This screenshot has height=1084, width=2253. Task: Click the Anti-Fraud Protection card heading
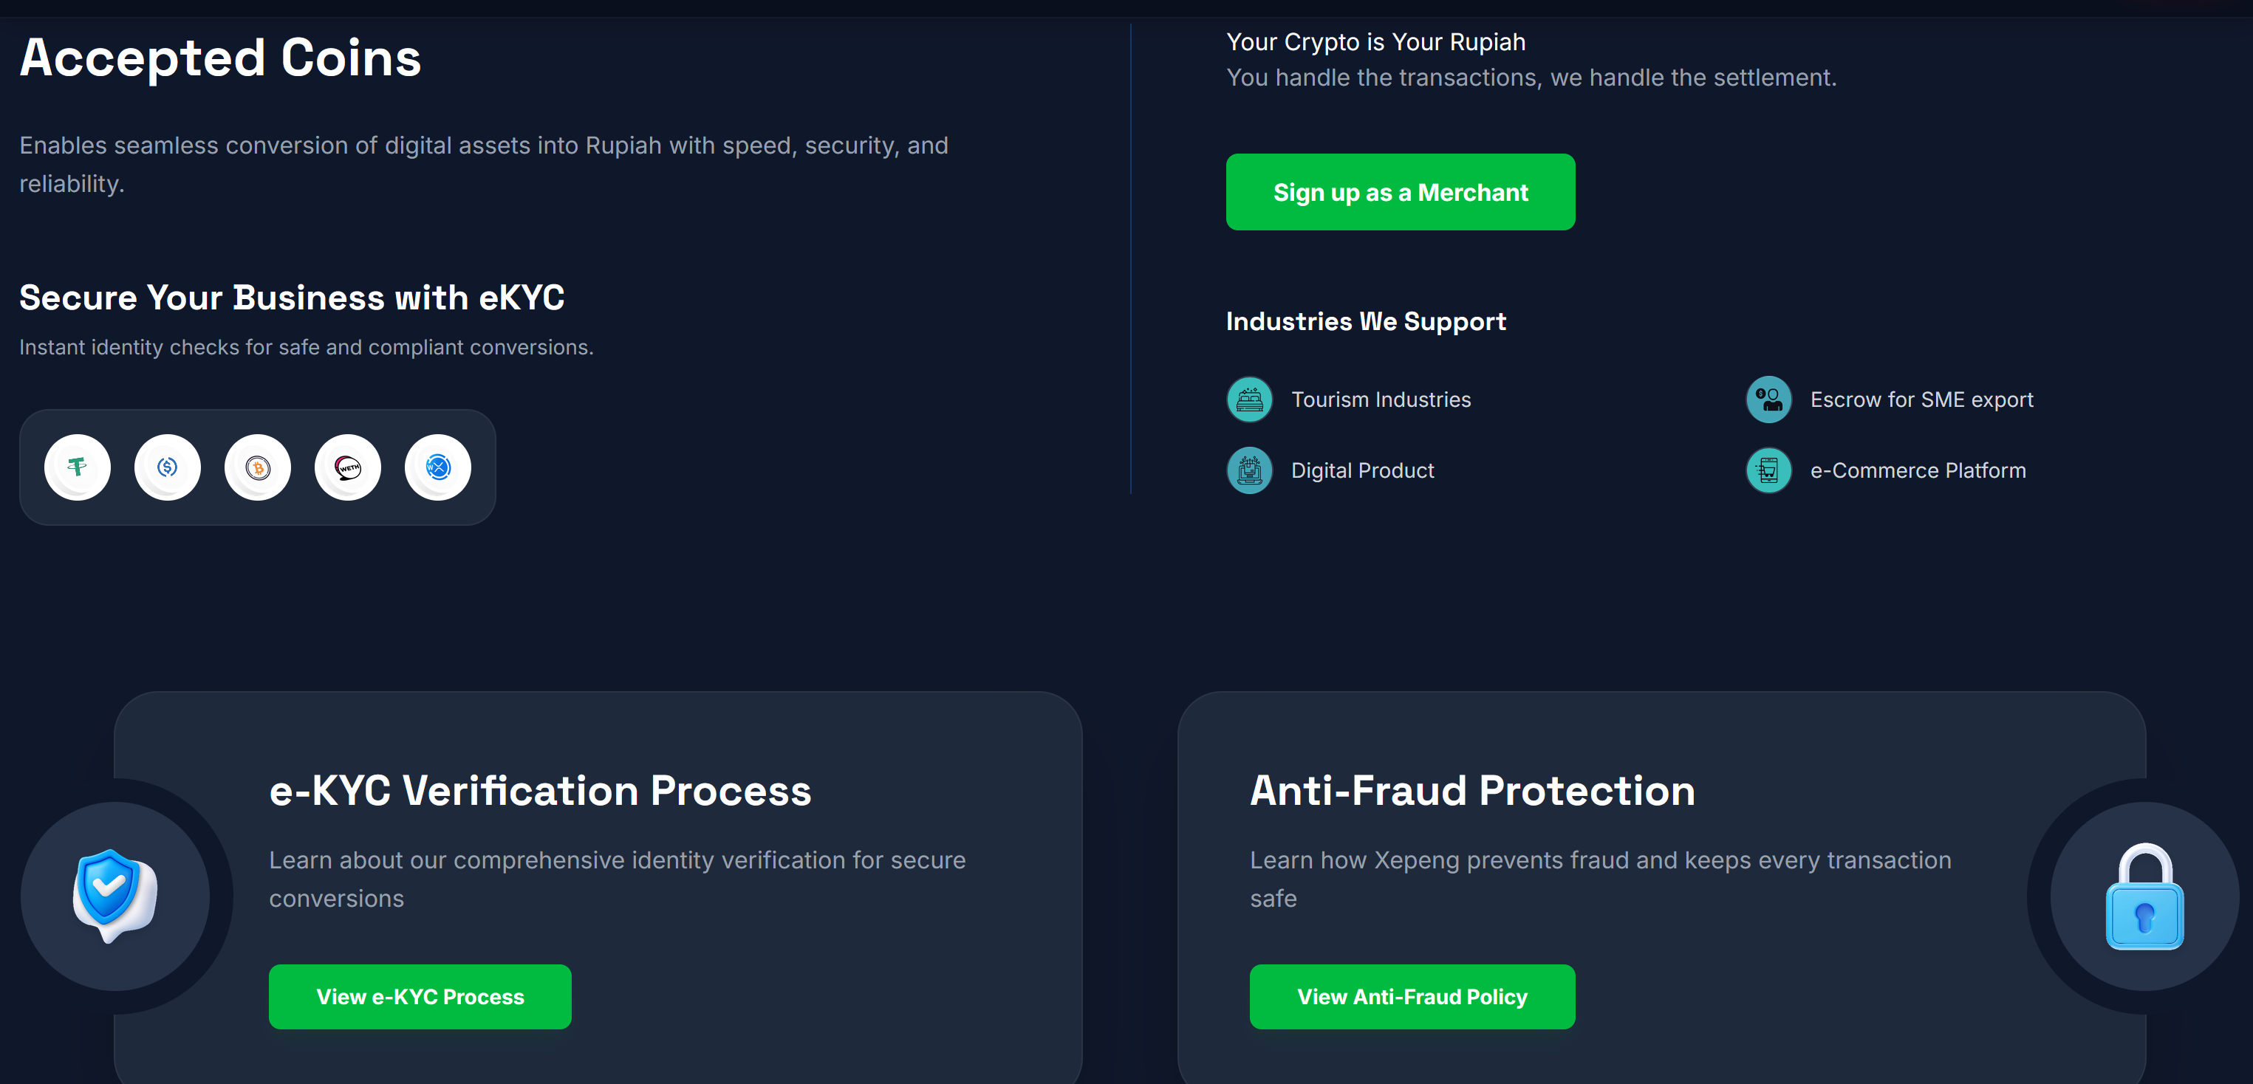[1472, 790]
